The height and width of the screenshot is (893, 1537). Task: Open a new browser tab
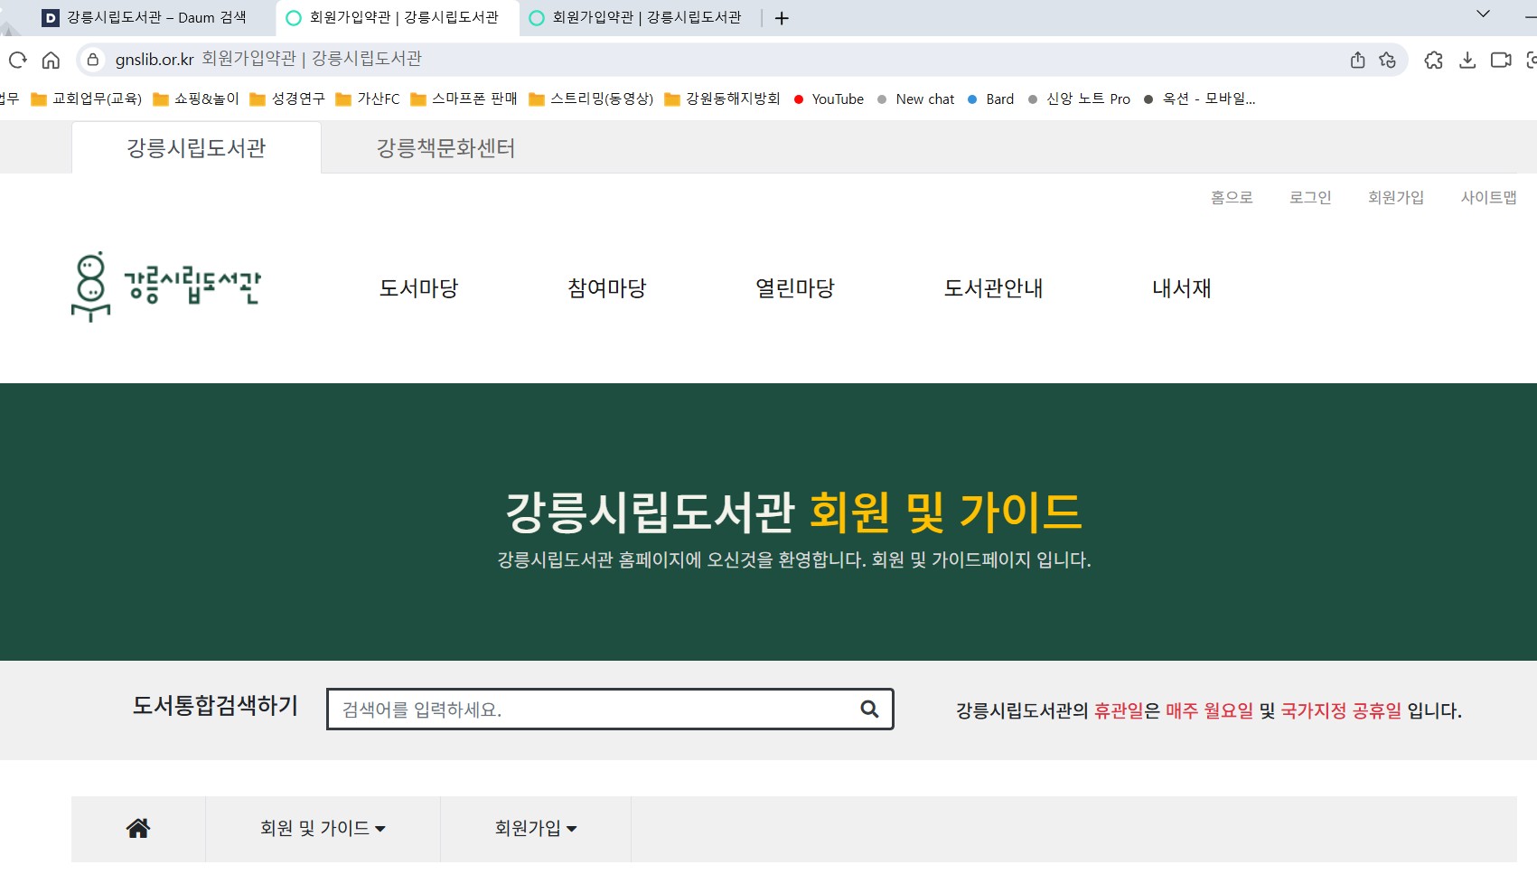pos(782,18)
